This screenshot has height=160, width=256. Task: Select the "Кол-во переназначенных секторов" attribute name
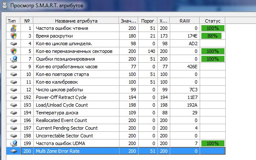click(74, 51)
